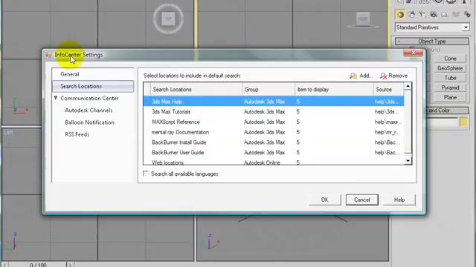Screen dimensions: 476x267
Task: Select the BackBurner Install Guide row
Action: click(x=274, y=142)
